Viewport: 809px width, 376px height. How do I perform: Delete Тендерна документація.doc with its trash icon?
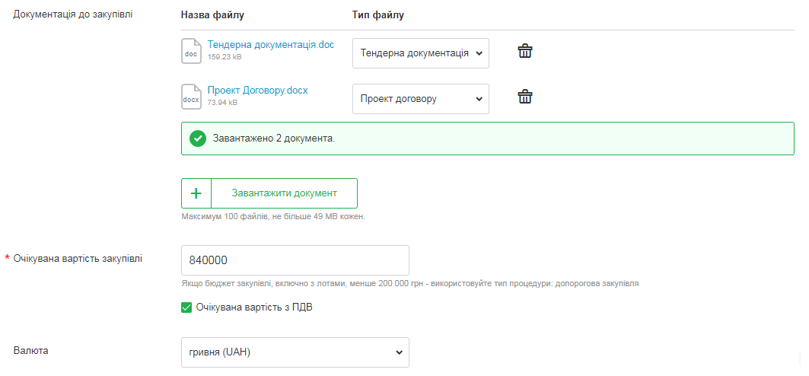click(525, 51)
